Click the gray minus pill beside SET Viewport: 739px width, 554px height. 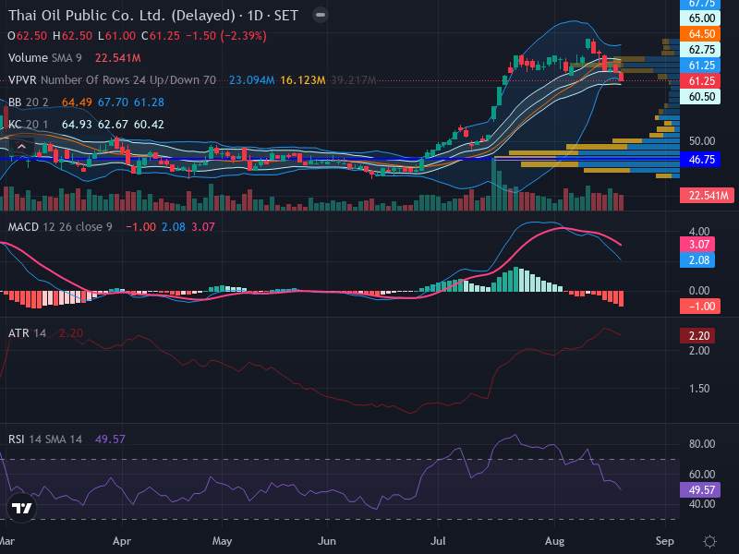(321, 15)
